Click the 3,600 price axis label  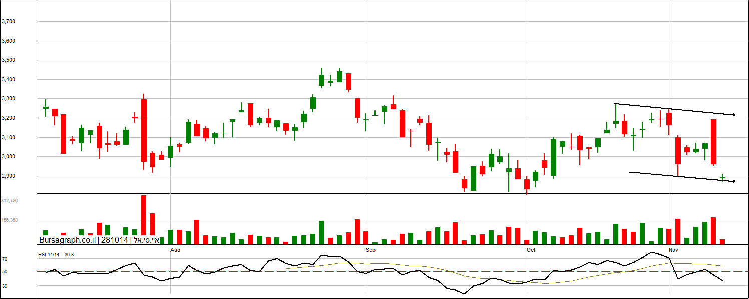click(x=9, y=41)
